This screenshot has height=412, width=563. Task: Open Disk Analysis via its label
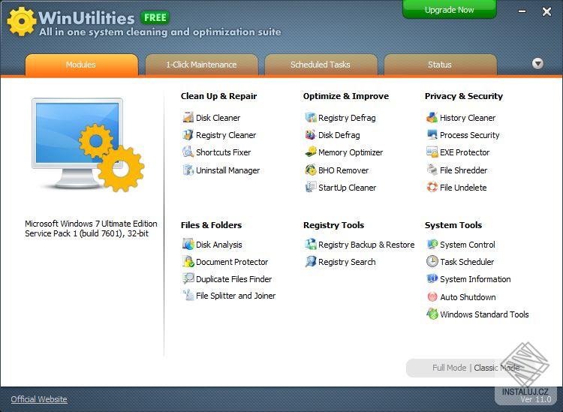[x=219, y=245]
